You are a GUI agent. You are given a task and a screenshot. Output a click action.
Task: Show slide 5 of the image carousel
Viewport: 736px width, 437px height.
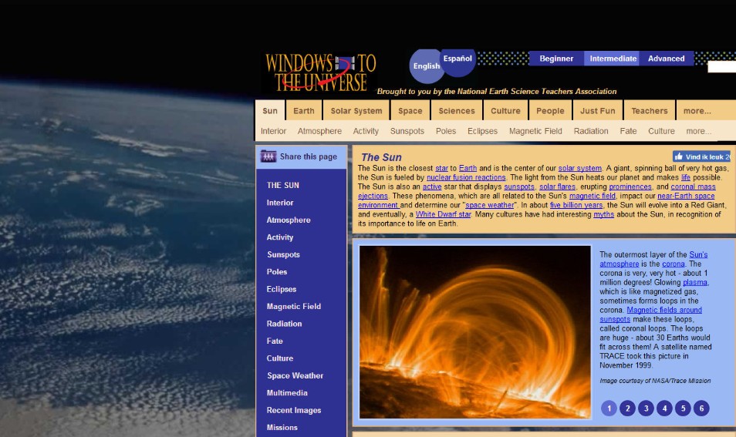pos(683,408)
